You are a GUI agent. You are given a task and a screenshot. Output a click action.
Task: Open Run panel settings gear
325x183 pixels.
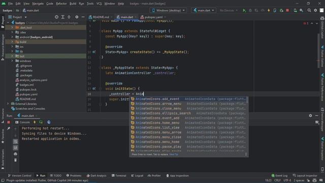coord(310,115)
